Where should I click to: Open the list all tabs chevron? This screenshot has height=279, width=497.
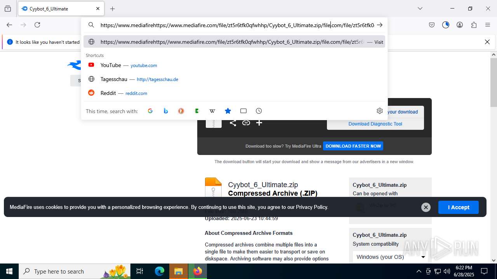(x=420, y=9)
